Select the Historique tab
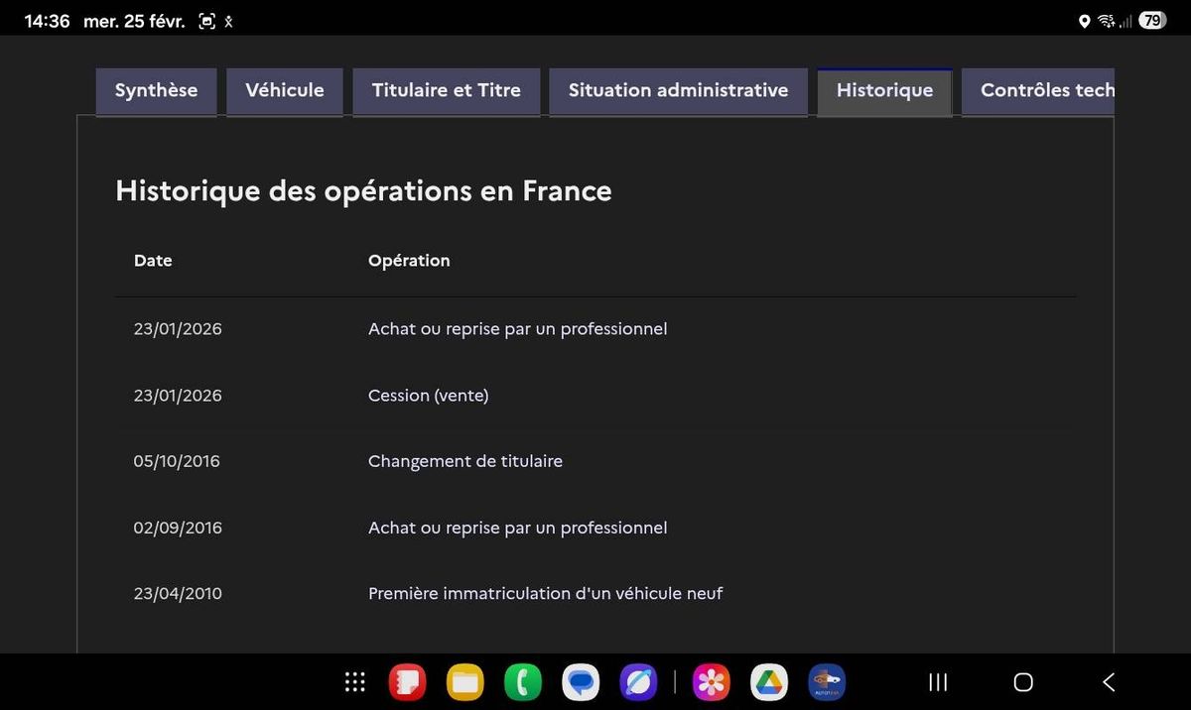Viewport: 1191px width, 710px height. coord(884,91)
